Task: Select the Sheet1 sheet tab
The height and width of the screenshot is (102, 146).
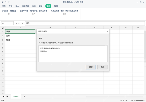Action: (x=16, y=96)
